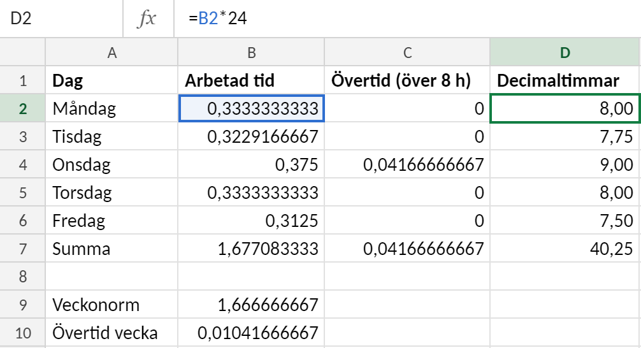The width and height of the screenshot is (641, 348).
Task: Click decimal hours cell 7,75
Action: pyautogui.click(x=565, y=136)
